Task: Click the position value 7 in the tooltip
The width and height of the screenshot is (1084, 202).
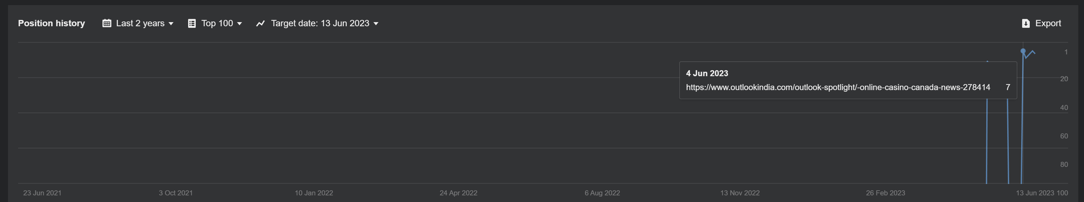Action: pos(1008,87)
